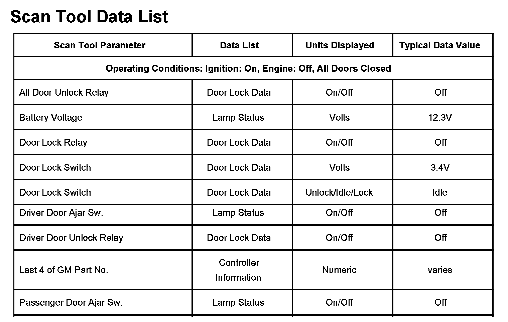Viewport: 508px width, 322px height.
Task: Select the Numeric units cell
Action: click(x=339, y=270)
